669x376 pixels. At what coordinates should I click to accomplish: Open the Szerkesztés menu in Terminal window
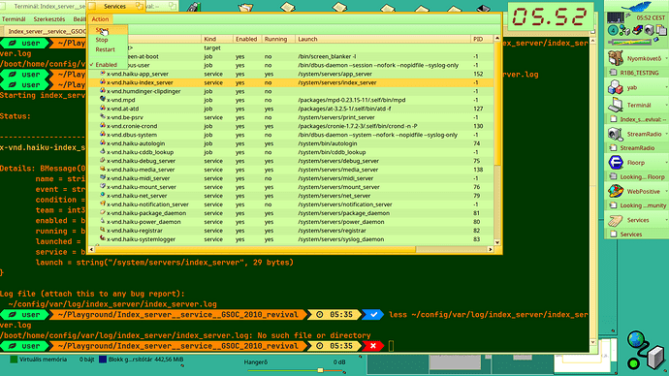(49, 19)
